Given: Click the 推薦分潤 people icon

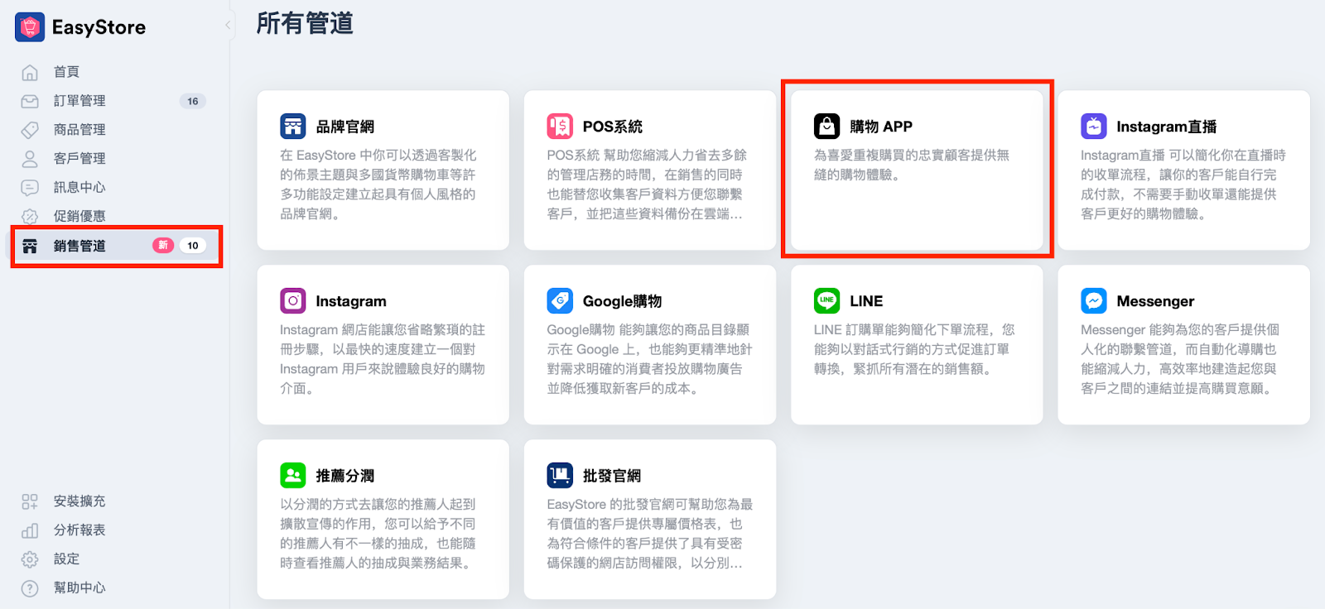Looking at the screenshot, I should tap(293, 476).
